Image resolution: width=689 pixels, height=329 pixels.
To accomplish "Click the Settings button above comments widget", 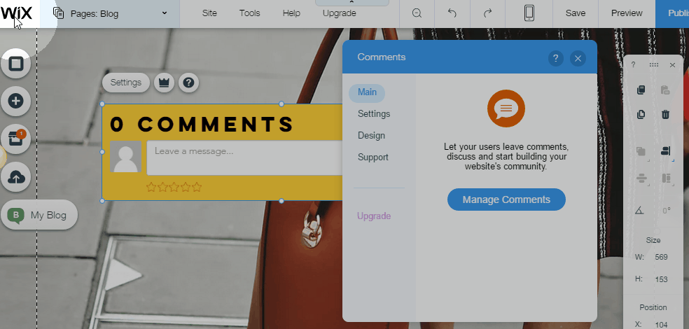I will [x=125, y=83].
